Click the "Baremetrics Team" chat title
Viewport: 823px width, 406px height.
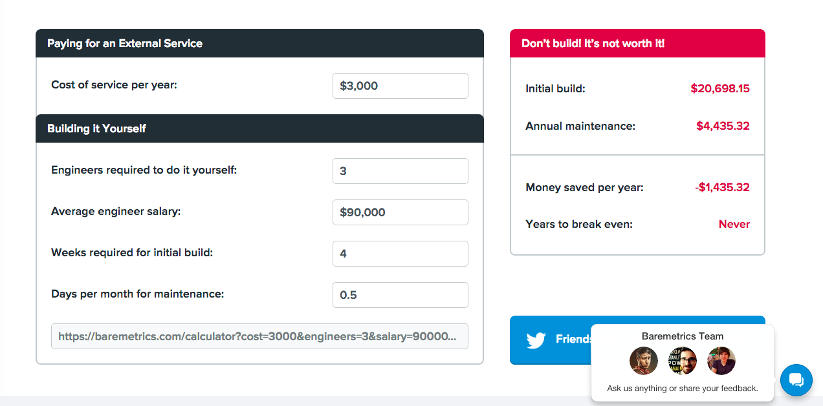(682, 336)
